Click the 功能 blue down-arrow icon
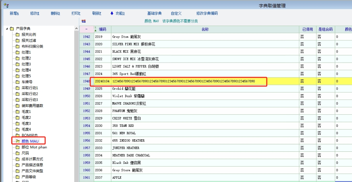Image resolution: width=352 pixels, height=182 pixels. point(112,13)
